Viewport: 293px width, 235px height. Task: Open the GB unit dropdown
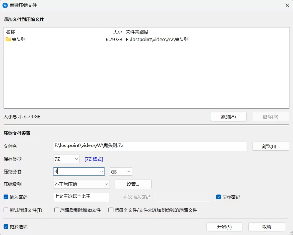pos(120,172)
